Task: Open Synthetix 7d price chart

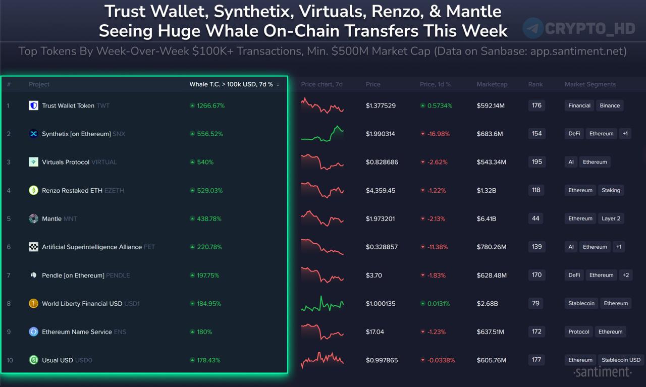Action: 322,133
